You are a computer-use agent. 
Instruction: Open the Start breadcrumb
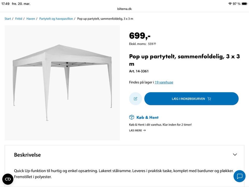click(x=8, y=19)
